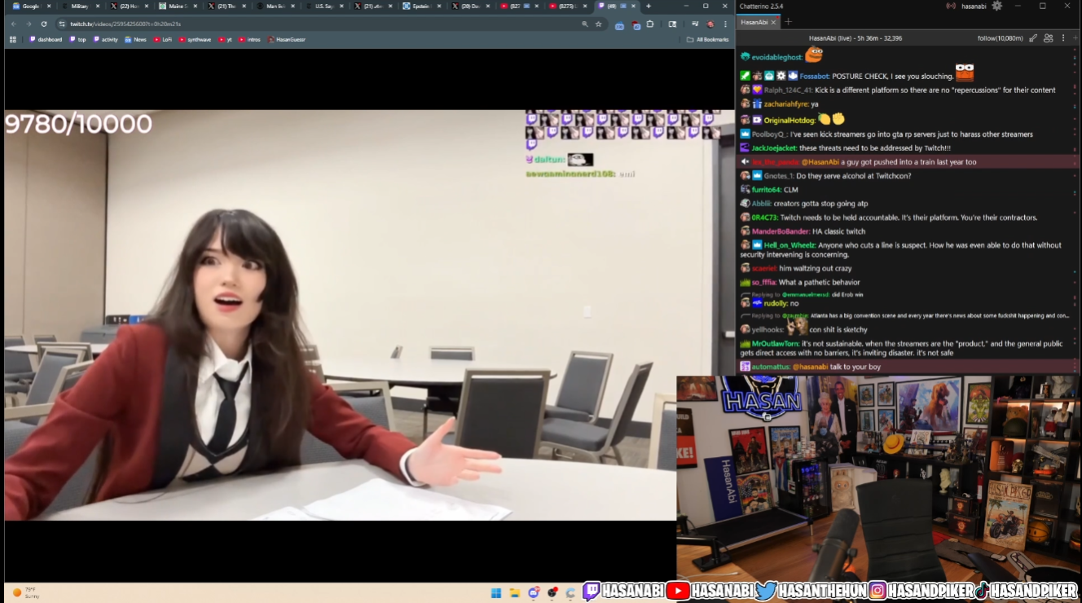
Task: Open the weather widget on the taskbar
Action: coord(26,592)
